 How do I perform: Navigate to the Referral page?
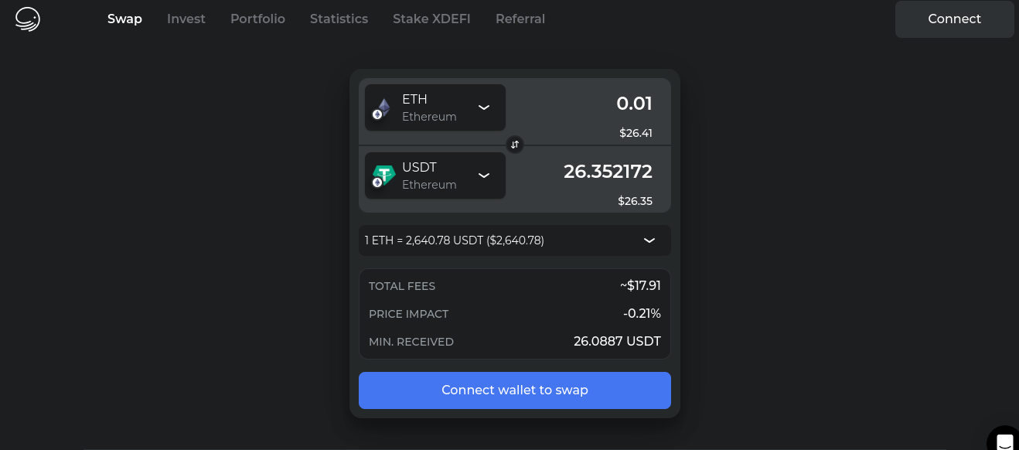coord(520,19)
